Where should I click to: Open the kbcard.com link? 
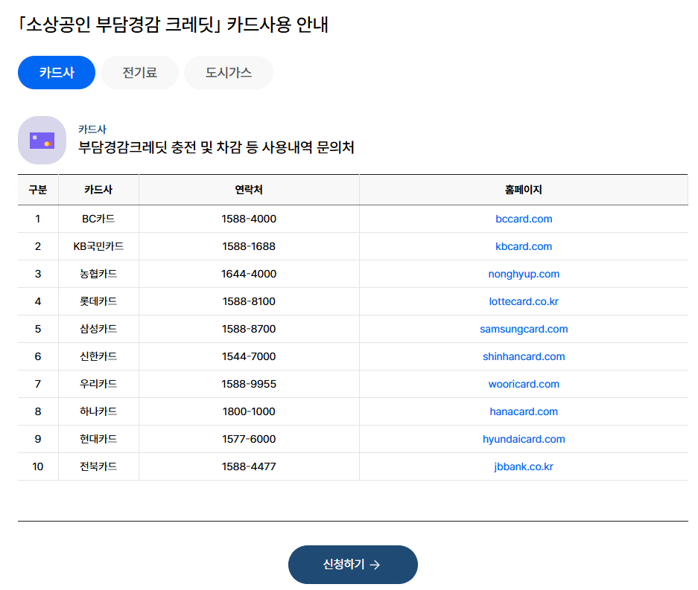tap(524, 246)
